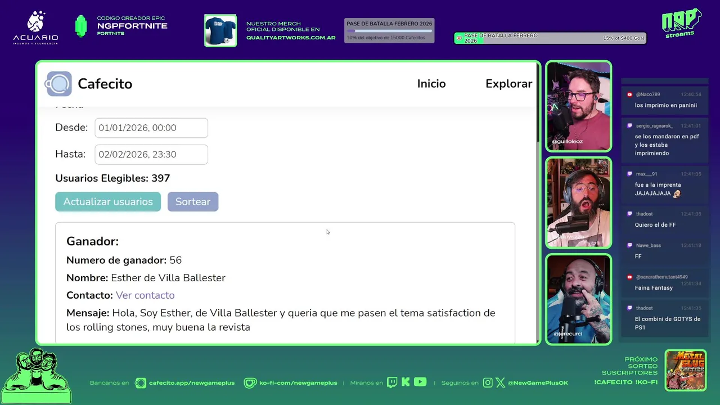Click the $400 goal progress bar
Screen dimensions: 720x405
[550, 38]
